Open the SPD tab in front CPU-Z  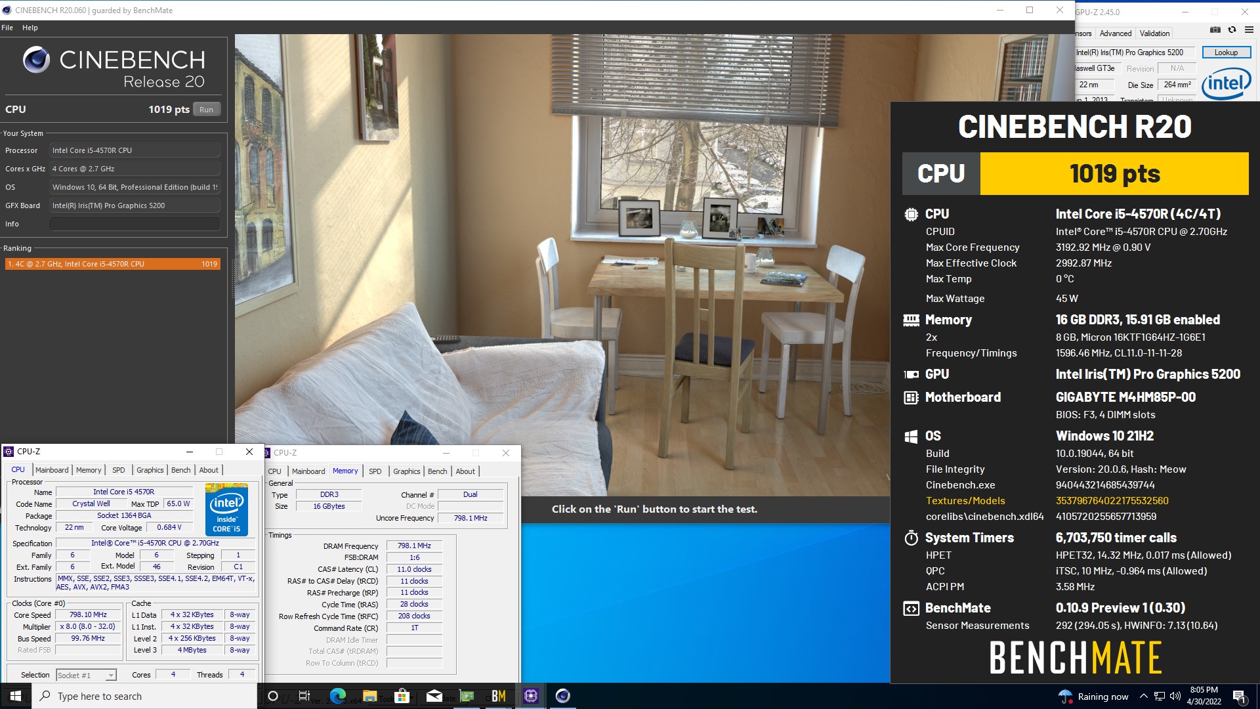pos(118,470)
